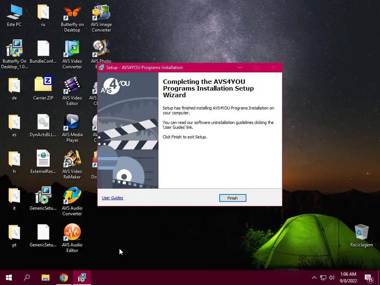Select Butterfly On Desktop_1.0 installer icon
380x285 pixels.
coord(14,55)
